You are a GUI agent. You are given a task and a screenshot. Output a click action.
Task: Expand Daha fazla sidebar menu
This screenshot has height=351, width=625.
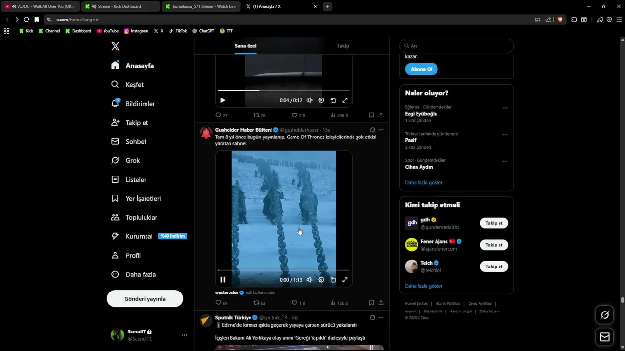pyautogui.click(x=133, y=274)
